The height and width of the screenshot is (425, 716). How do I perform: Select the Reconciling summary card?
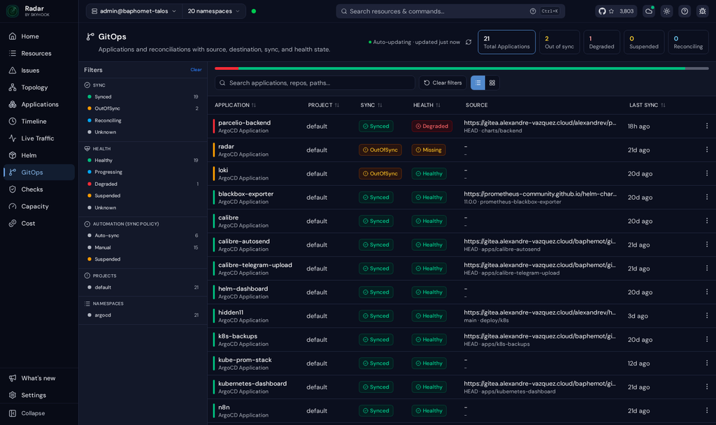pos(688,42)
